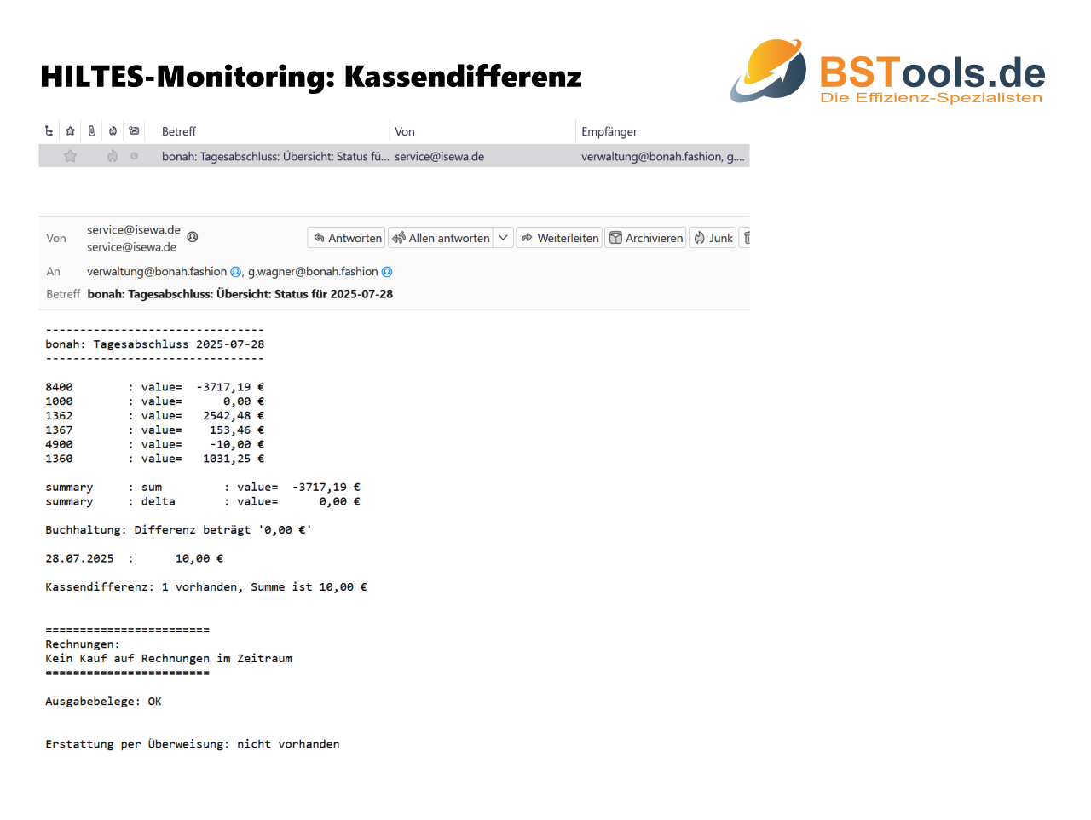Click the read status column icon

(x=134, y=131)
